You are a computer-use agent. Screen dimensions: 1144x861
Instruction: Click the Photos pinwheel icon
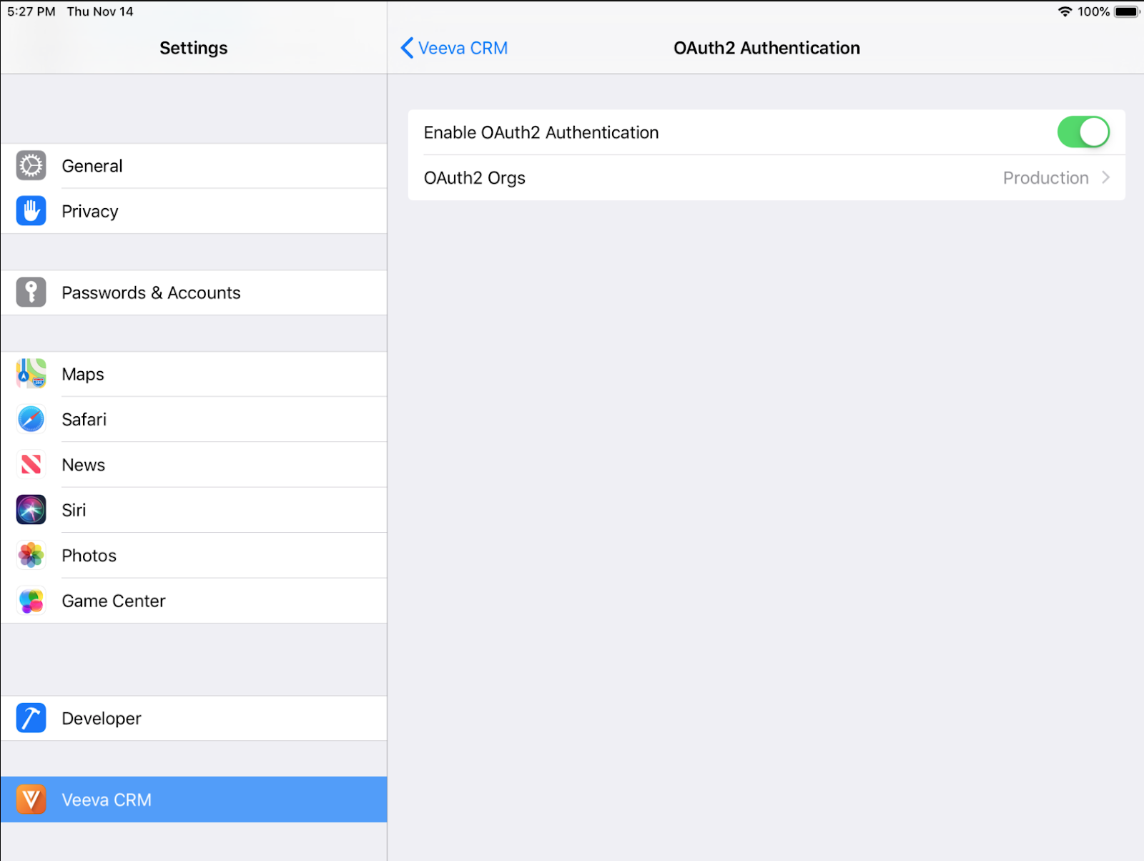(x=31, y=556)
